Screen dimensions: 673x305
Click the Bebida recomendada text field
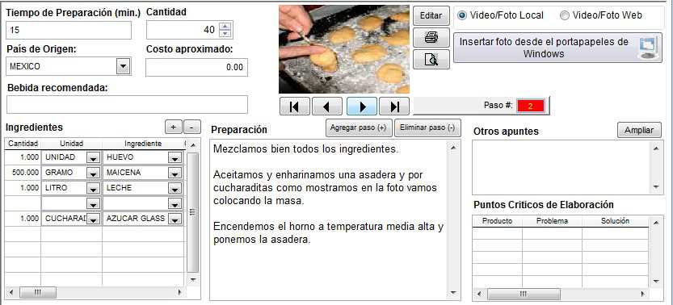128,105
